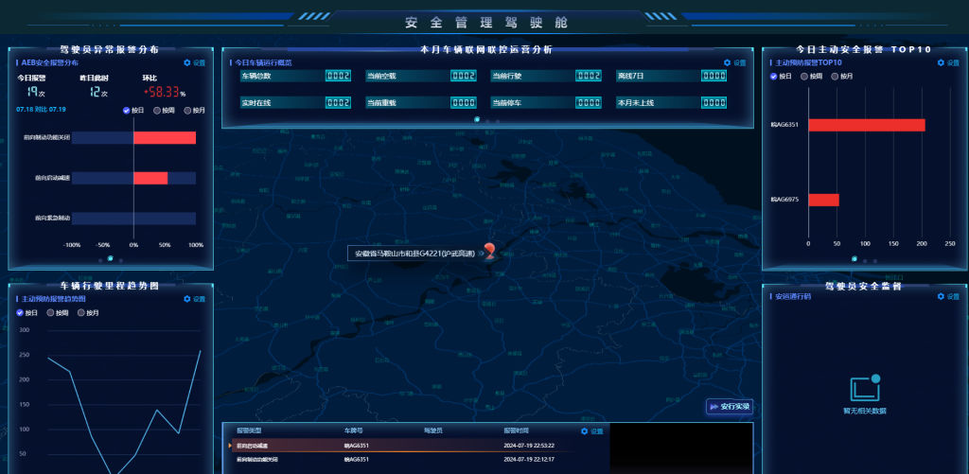Click the highlighted carousel dot under vehicle overview
Viewport: 969px width, 474px height.
(x=477, y=119)
